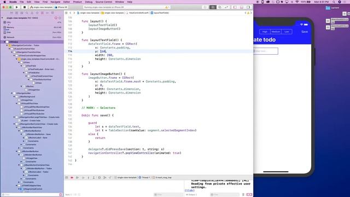Select Medium segment in the simulator
The image size is (350, 197).
click(x=276, y=32)
